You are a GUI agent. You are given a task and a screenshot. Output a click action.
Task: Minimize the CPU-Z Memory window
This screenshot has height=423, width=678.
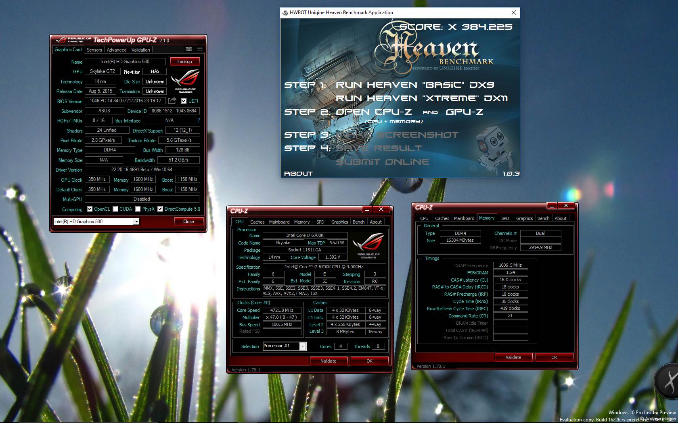(x=552, y=205)
